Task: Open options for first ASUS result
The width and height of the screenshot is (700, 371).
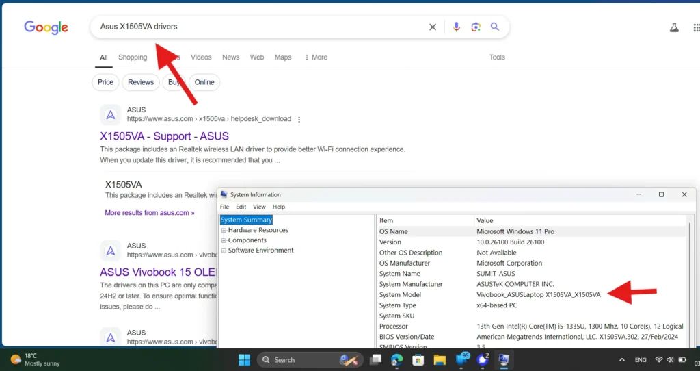Action: (299, 119)
